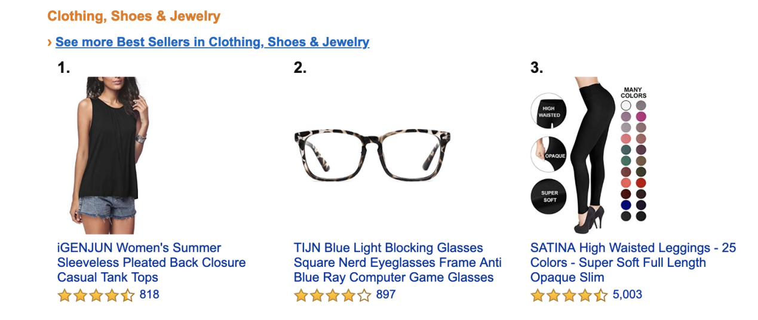Open the tortoise eyeglasses product image
Image resolution: width=758 pixels, height=320 pixels.
coord(372,155)
